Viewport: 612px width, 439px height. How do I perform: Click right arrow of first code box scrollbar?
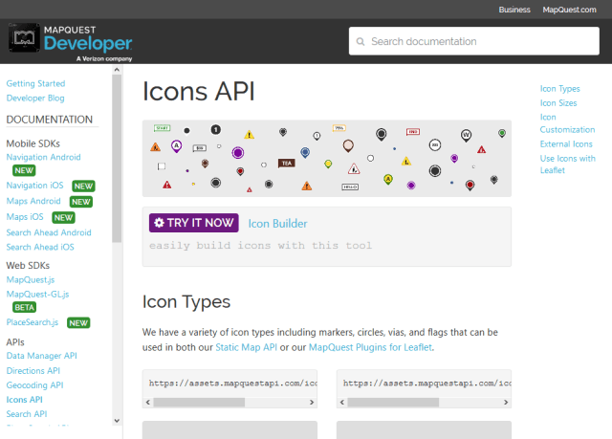tap(312, 403)
